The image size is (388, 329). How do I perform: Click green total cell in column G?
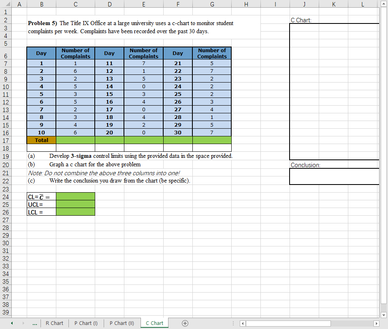[212, 140]
